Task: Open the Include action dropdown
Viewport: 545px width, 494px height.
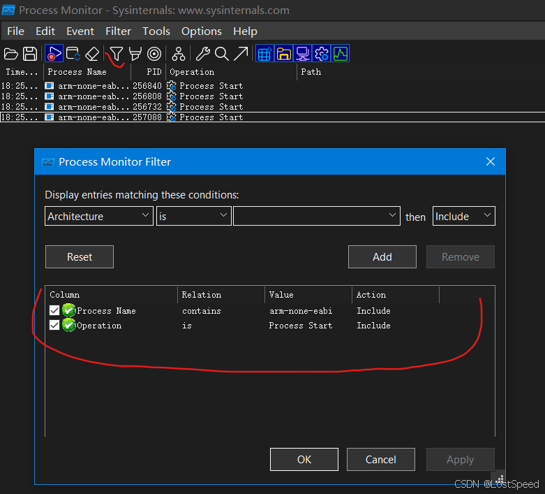Action: pos(463,216)
